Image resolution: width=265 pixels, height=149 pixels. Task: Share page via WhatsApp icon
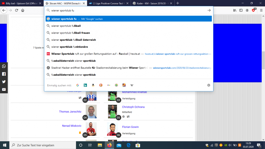pyautogui.click(x=4, y=66)
